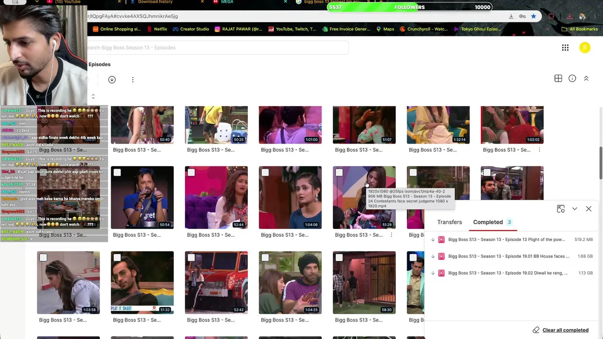Click the Clear all completed link
Image resolution: width=603 pixels, height=339 pixels.
pyautogui.click(x=565, y=330)
